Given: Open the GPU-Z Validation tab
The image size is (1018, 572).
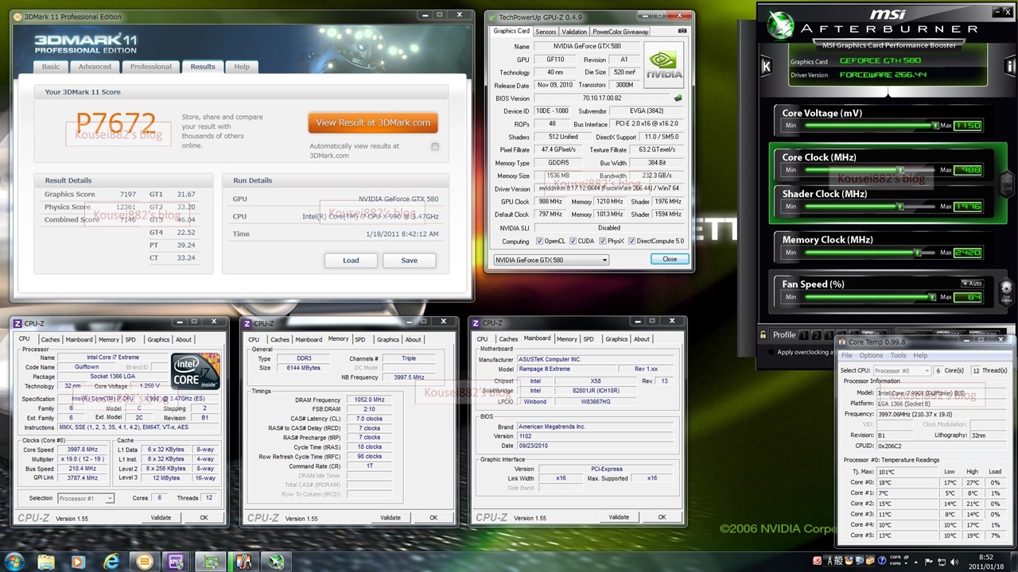Looking at the screenshot, I should [x=574, y=32].
